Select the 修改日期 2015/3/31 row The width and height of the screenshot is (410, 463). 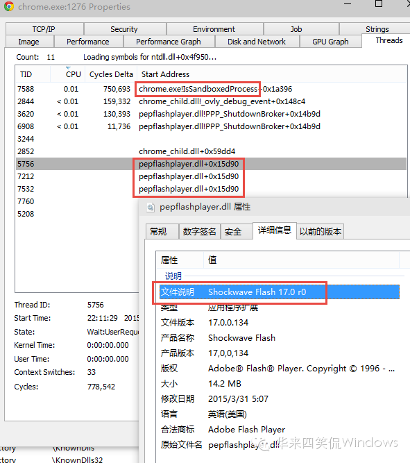tap(280, 399)
